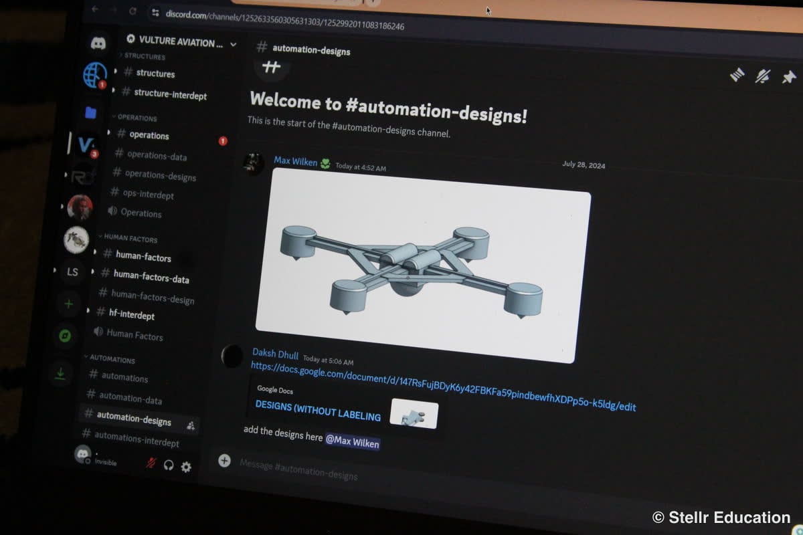The height and width of the screenshot is (535, 803).
Task: Open the blue folder server group
Action: (x=90, y=113)
